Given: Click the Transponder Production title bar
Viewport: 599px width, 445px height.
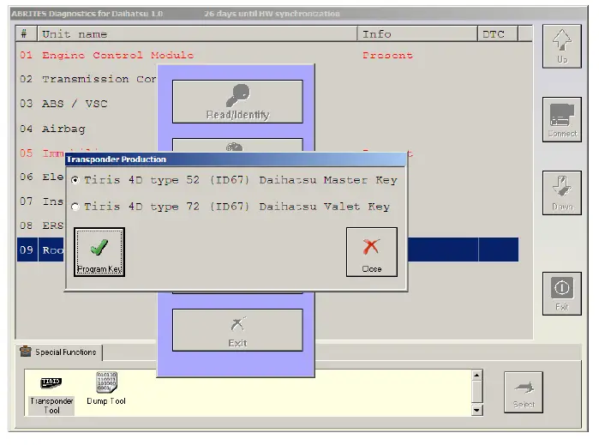Looking at the screenshot, I should click(x=236, y=159).
